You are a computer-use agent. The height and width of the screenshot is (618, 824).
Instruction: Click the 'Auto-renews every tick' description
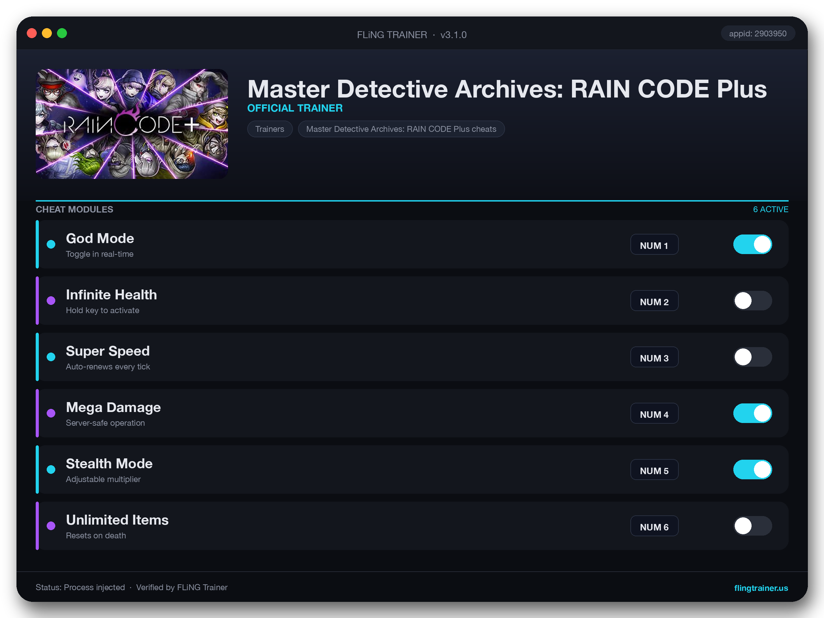point(108,367)
